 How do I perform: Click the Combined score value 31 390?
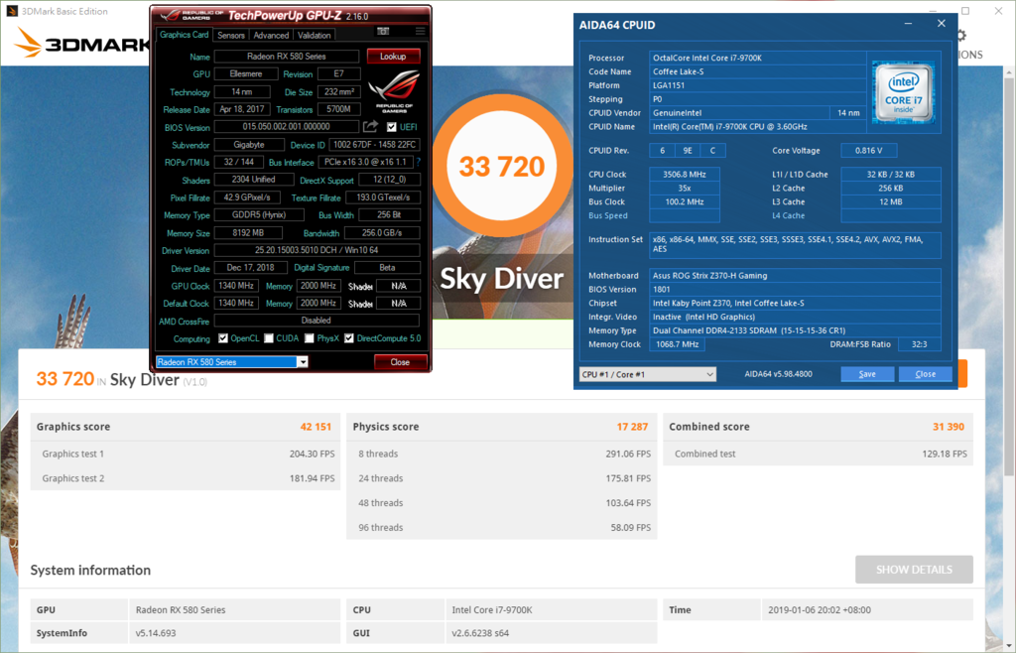pos(949,427)
